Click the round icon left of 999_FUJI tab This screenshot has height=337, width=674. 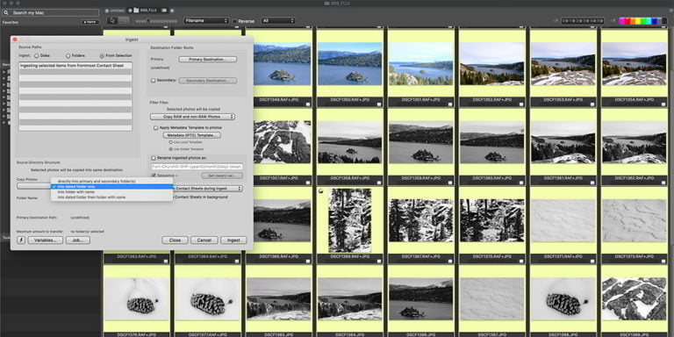click(130, 11)
